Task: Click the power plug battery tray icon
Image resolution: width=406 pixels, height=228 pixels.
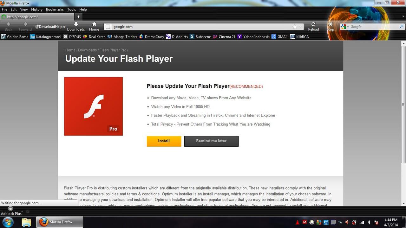Action: (x=354, y=222)
